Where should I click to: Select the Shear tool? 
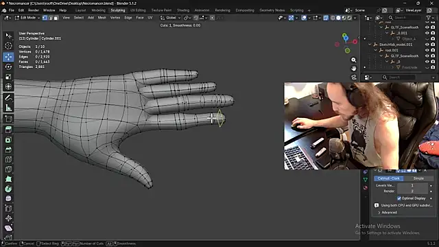click(x=8, y=228)
